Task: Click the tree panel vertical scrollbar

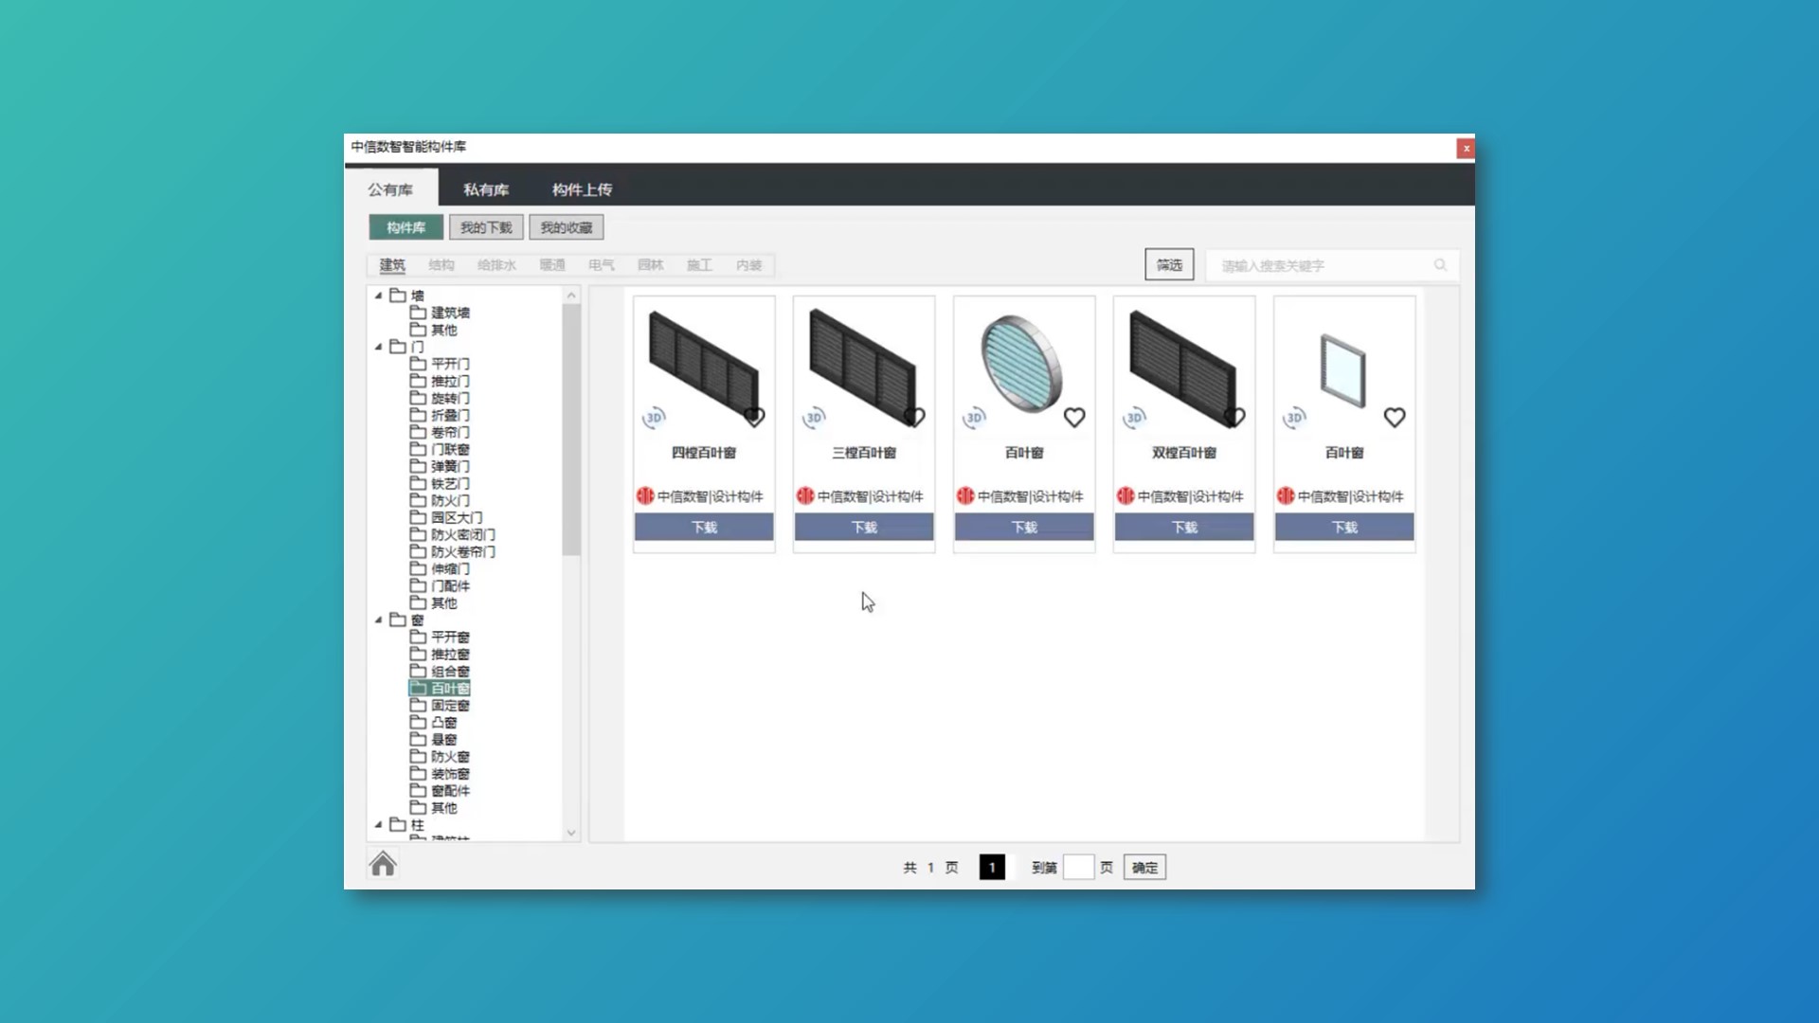Action: click(x=570, y=426)
